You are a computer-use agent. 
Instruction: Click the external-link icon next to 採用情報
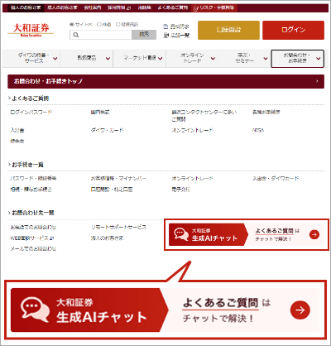[x=128, y=8]
